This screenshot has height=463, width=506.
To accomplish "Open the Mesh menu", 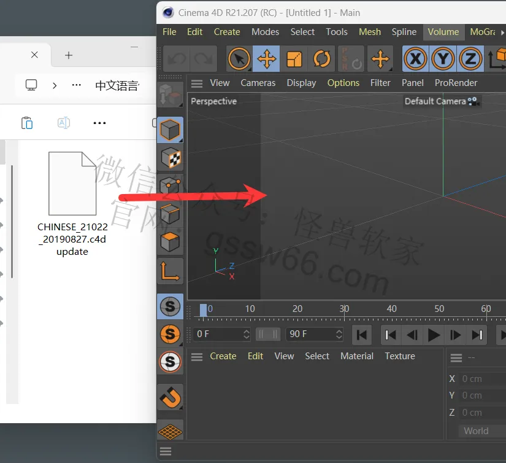I will coord(370,32).
